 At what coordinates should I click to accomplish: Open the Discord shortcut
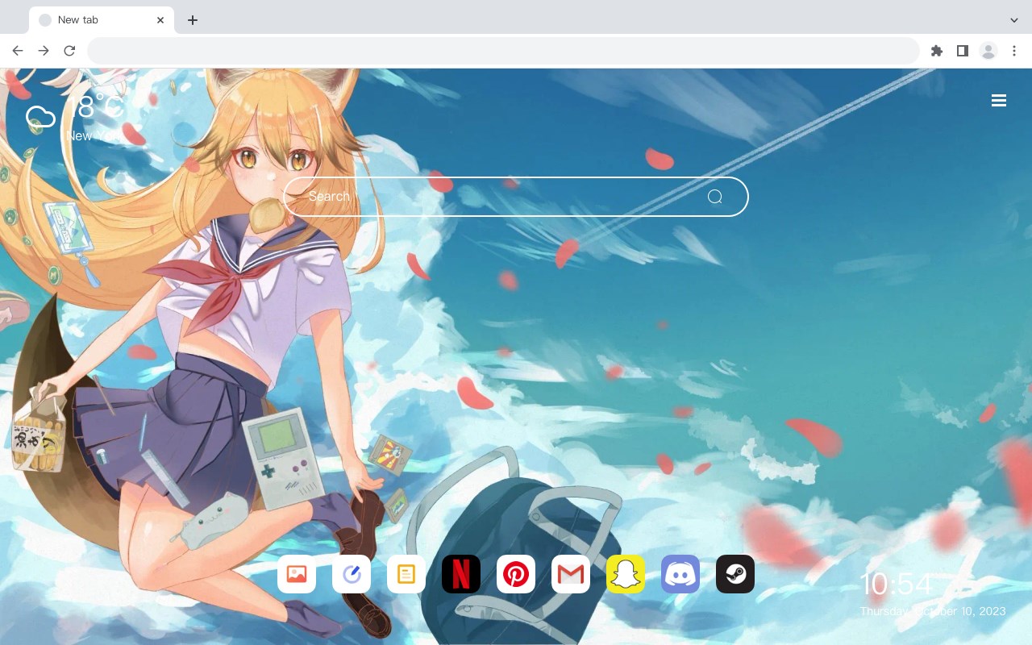pos(680,574)
